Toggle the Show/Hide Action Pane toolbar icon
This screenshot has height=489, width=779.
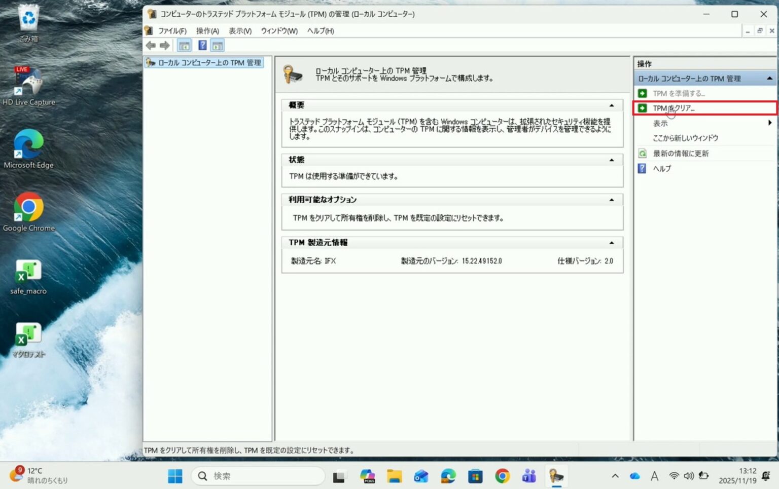pyautogui.click(x=217, y=45)
